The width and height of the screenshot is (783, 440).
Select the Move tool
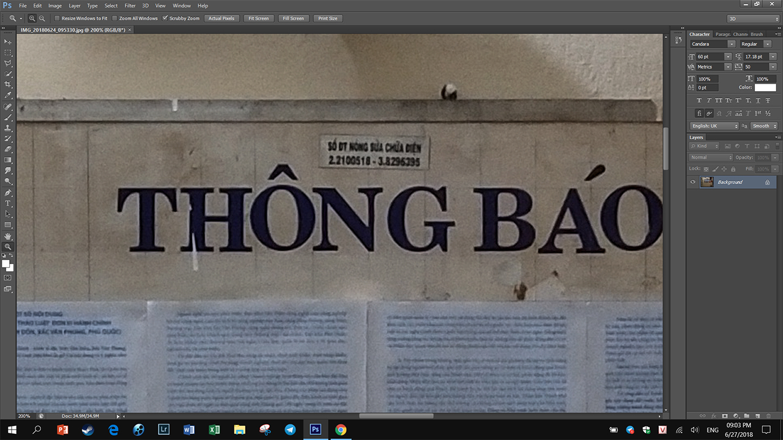click(x=8, y=42)
